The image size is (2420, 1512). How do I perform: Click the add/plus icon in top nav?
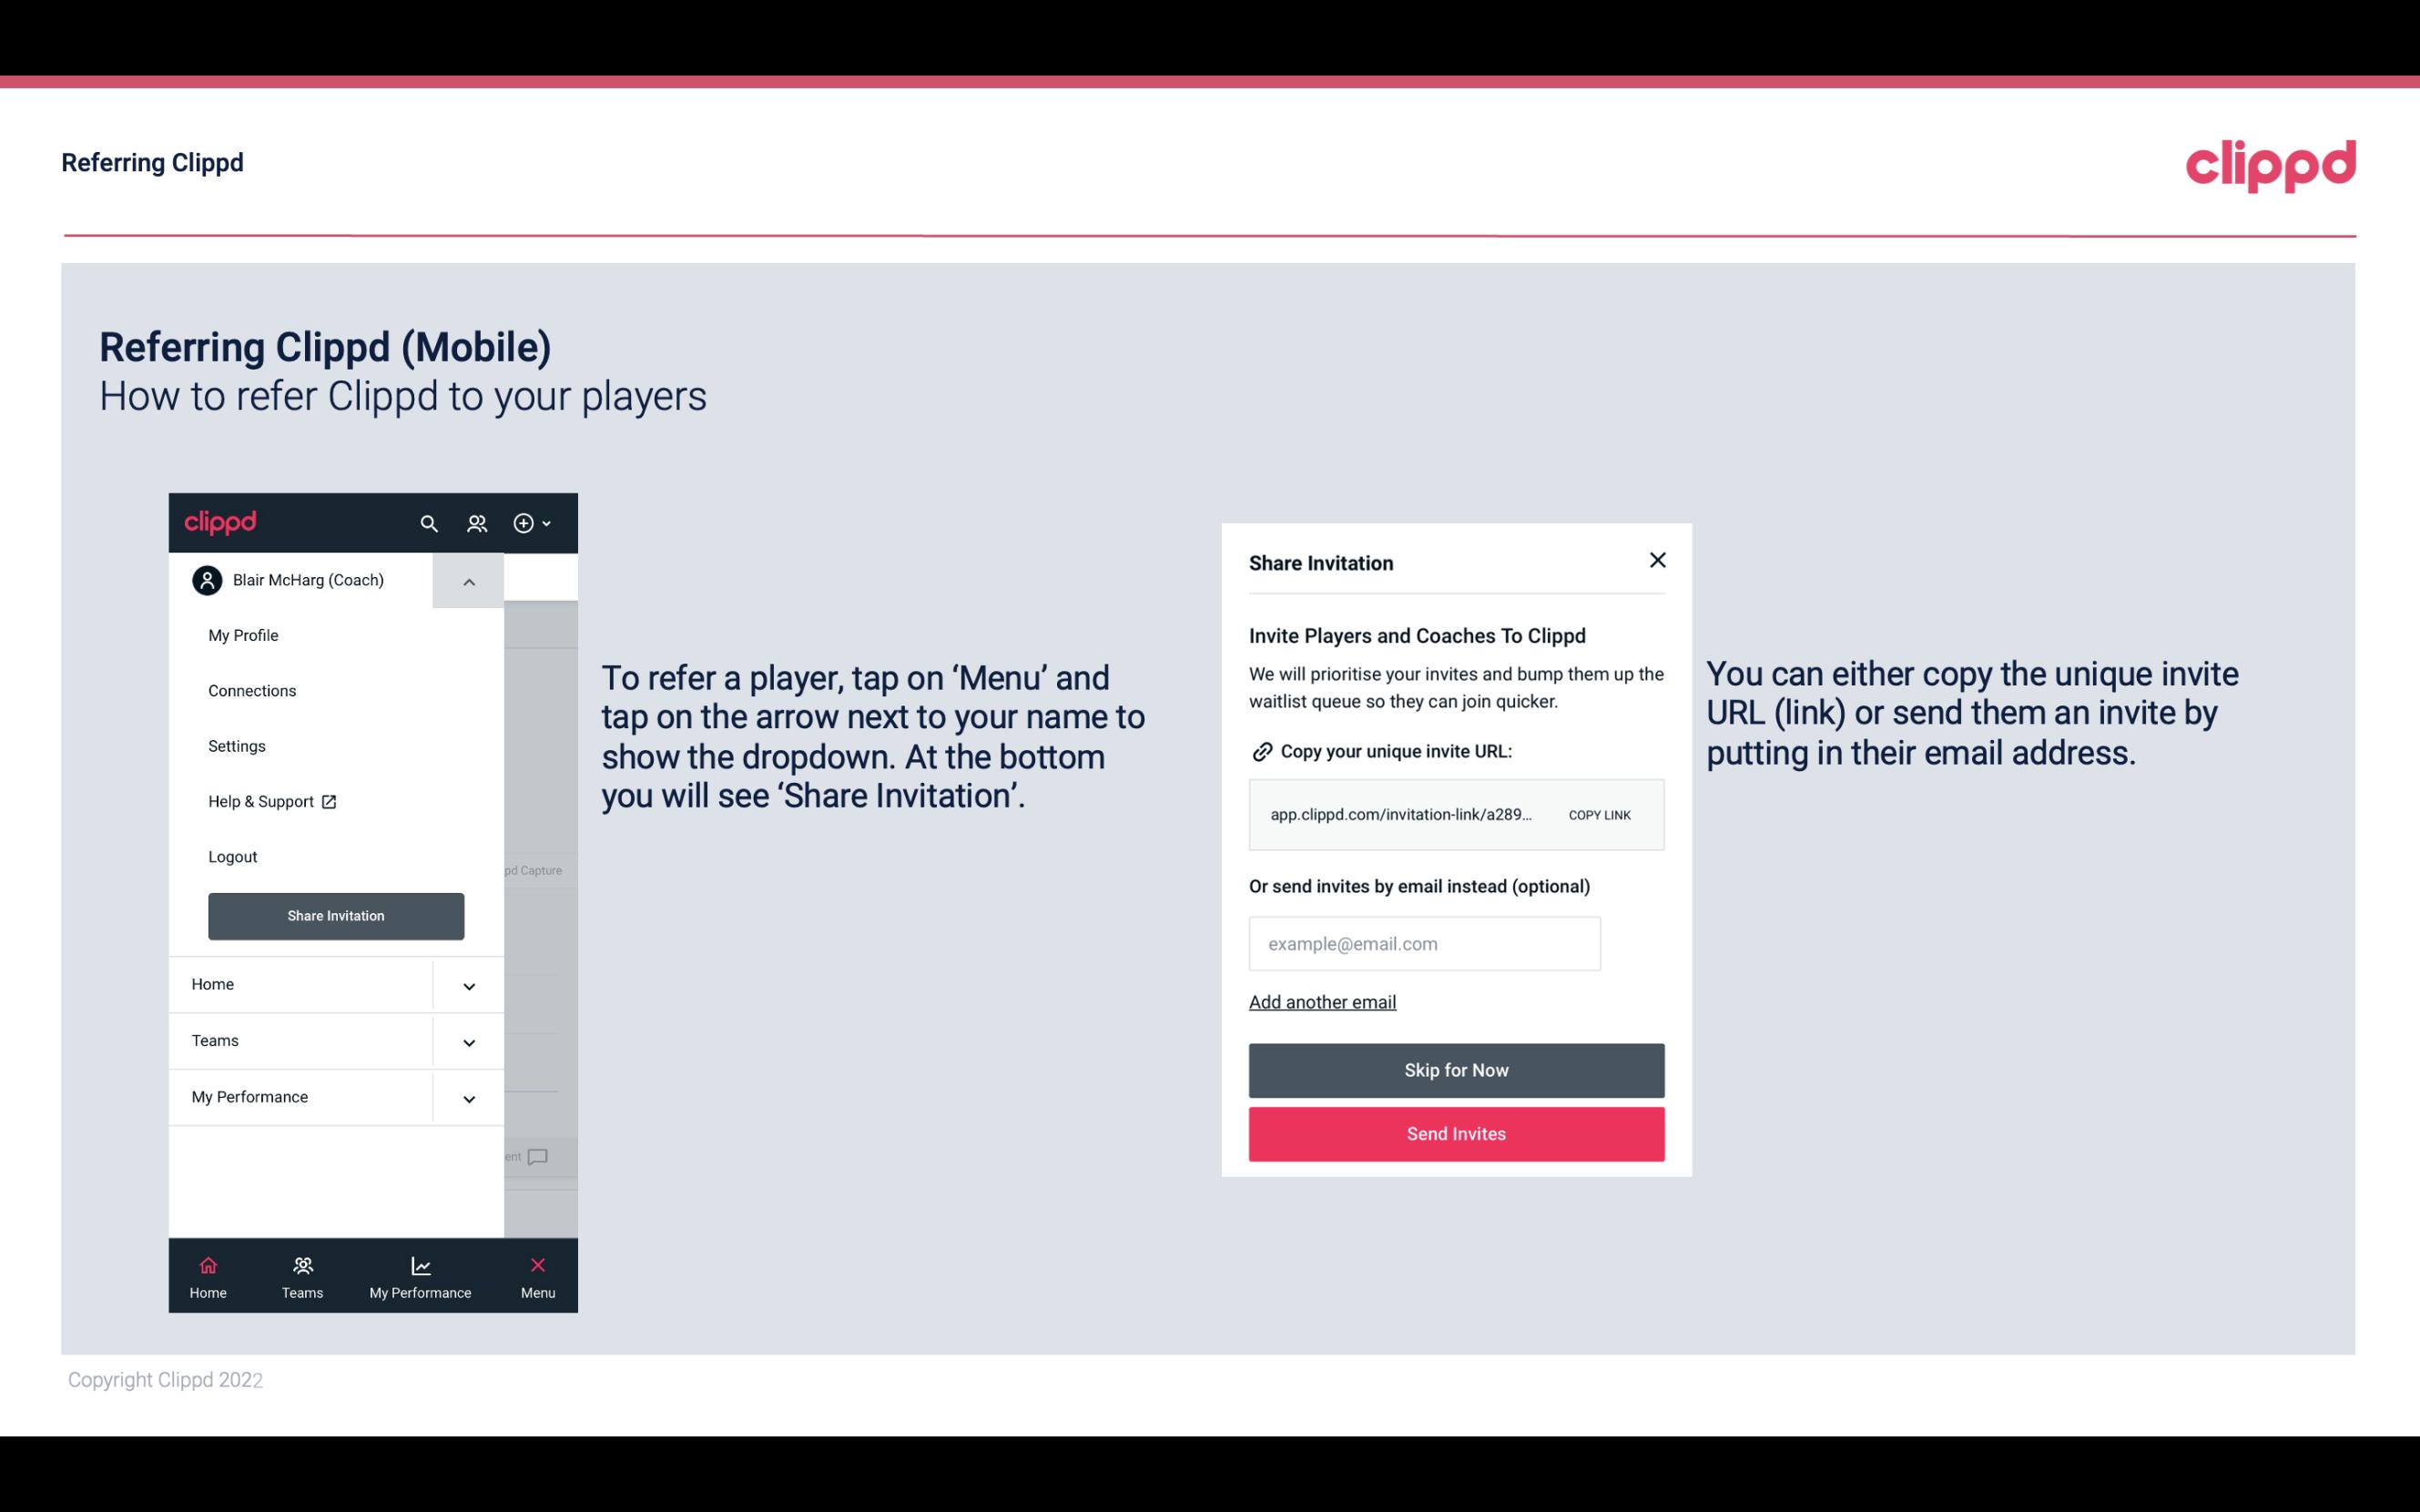[526, 523]
